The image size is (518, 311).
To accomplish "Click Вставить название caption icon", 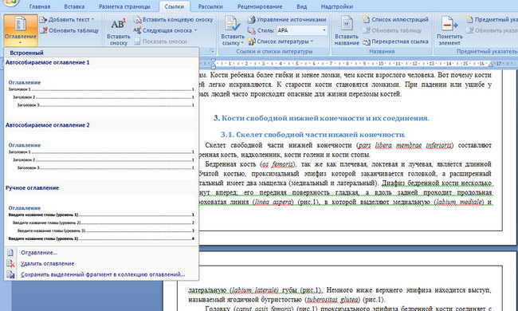I will [x=347, y=24].
